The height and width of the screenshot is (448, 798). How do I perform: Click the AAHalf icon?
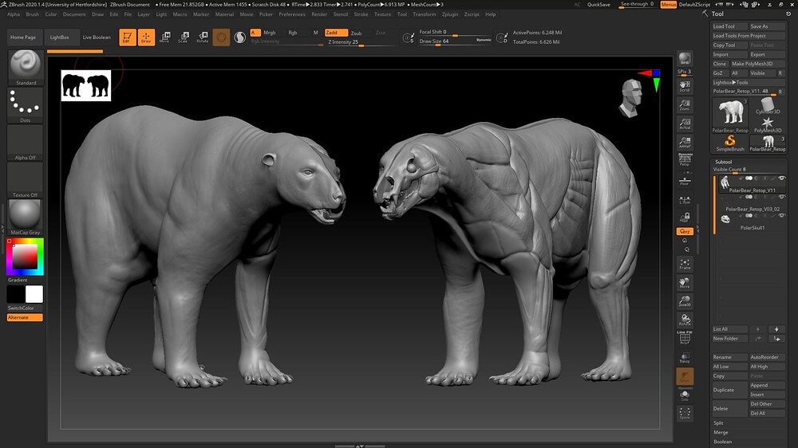[x=685, y=143]
